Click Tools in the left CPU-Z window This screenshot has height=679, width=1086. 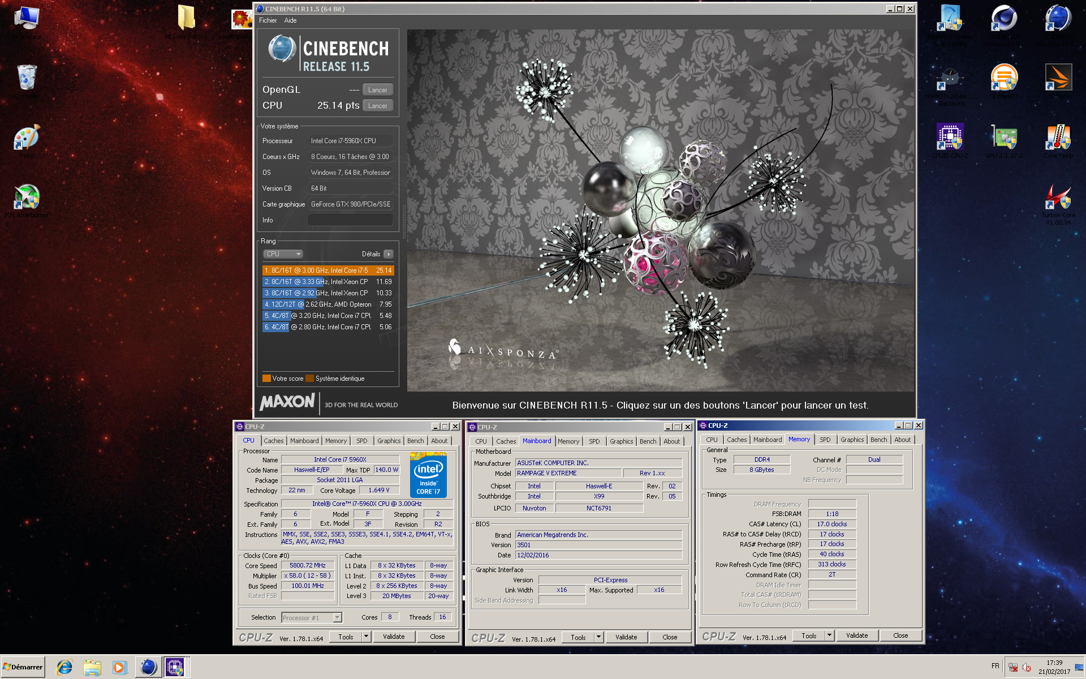(346, 637)
